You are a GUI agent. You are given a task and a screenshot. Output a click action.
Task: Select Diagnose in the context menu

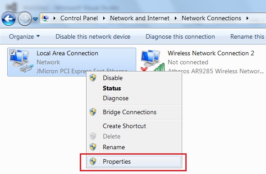point(115,98)
